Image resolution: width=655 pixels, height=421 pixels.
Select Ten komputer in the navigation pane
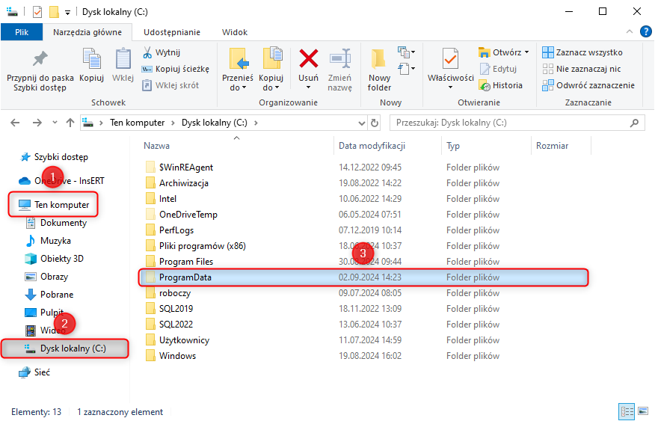point(54,205)
